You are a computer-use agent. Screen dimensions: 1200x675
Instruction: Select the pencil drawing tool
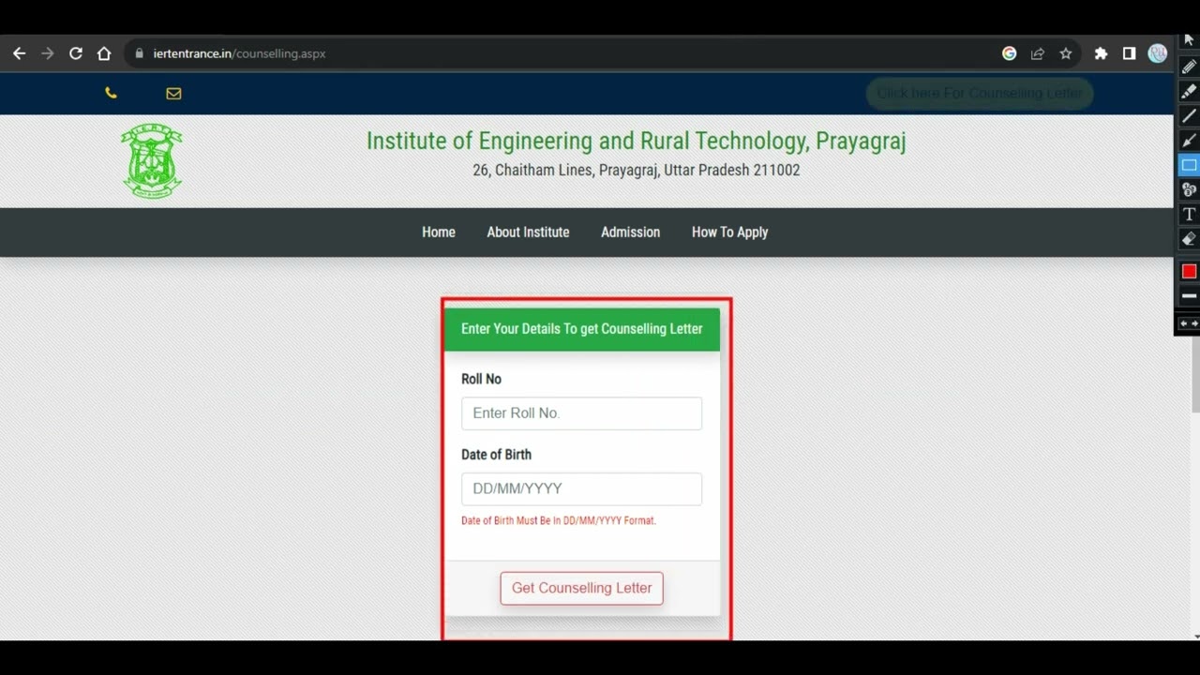click(x=1189, y=67)
